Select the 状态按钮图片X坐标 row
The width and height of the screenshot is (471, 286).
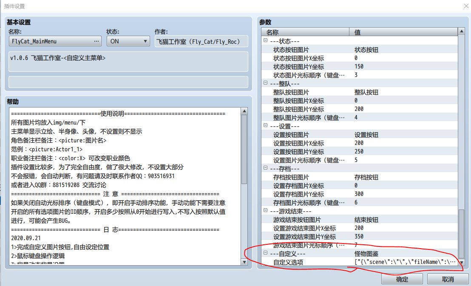(x=360, y=58)
